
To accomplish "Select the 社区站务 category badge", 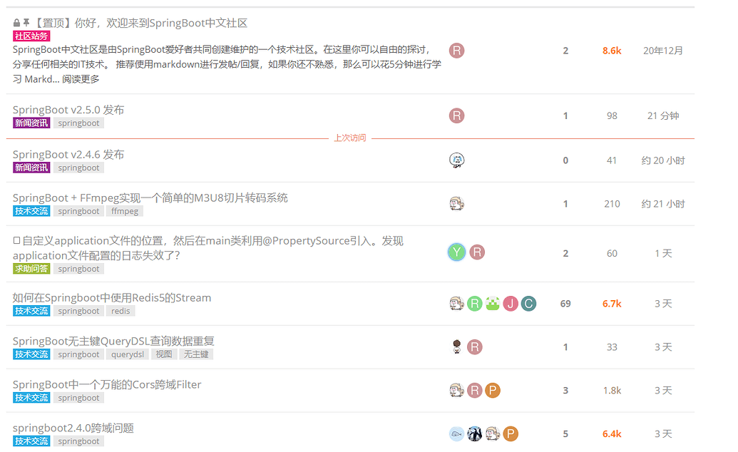I will (31, 36).
